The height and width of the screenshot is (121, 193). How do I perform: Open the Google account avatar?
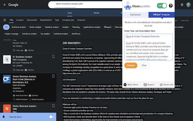188,5
